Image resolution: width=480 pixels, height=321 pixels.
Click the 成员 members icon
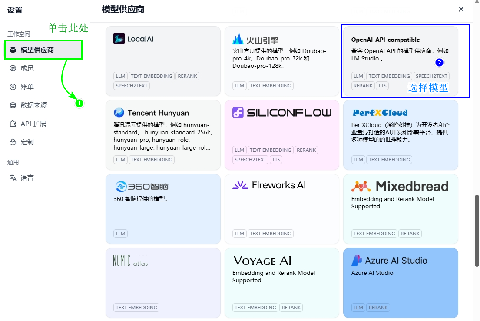coord(13,68)
